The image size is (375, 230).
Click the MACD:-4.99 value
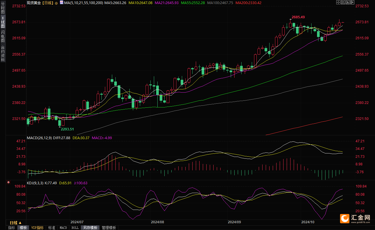[102, 138]
